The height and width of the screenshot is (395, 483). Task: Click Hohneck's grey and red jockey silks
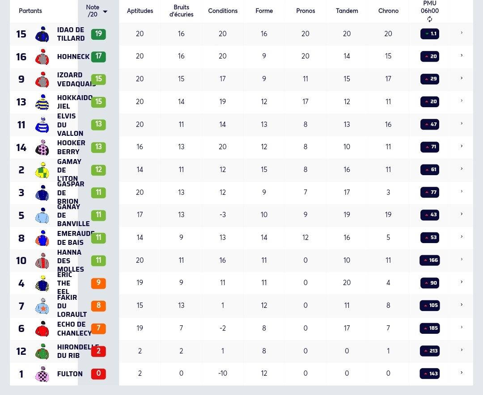(x=42, y=57)
